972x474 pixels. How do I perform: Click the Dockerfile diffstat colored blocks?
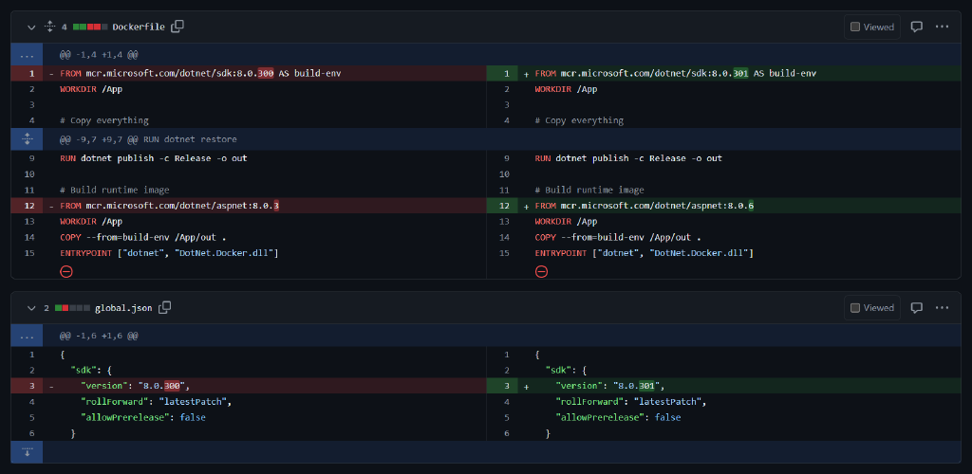(89, 27)
